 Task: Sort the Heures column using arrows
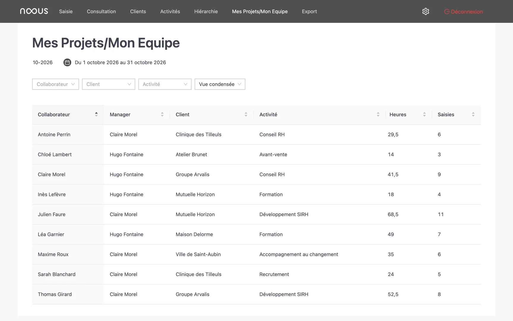click(x=424, y=114)
